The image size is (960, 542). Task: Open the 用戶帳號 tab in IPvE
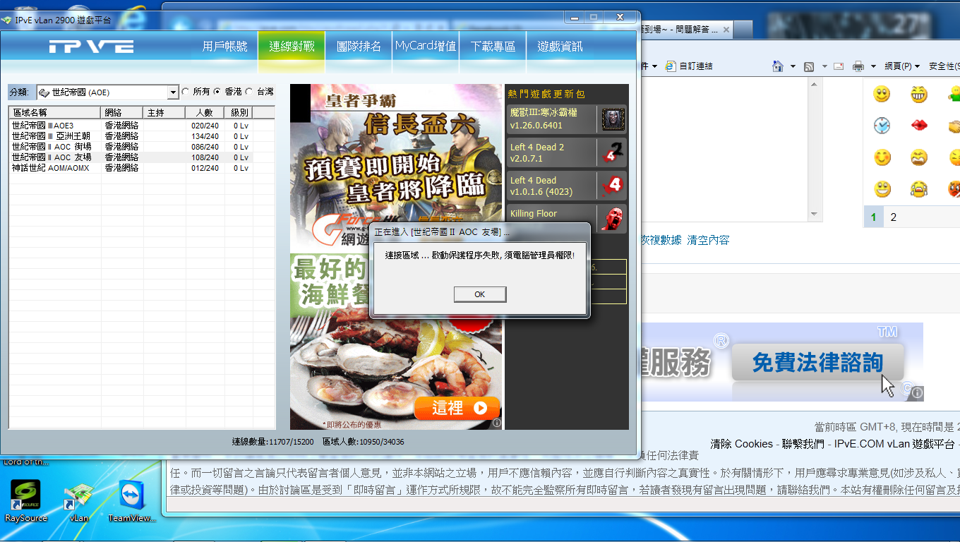pos(224,47)
